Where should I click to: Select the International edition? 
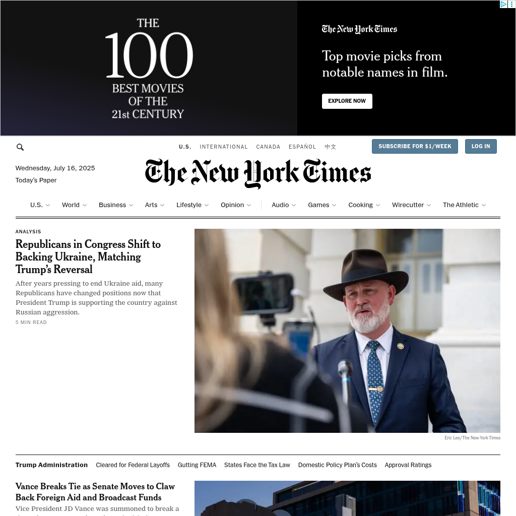223,147
